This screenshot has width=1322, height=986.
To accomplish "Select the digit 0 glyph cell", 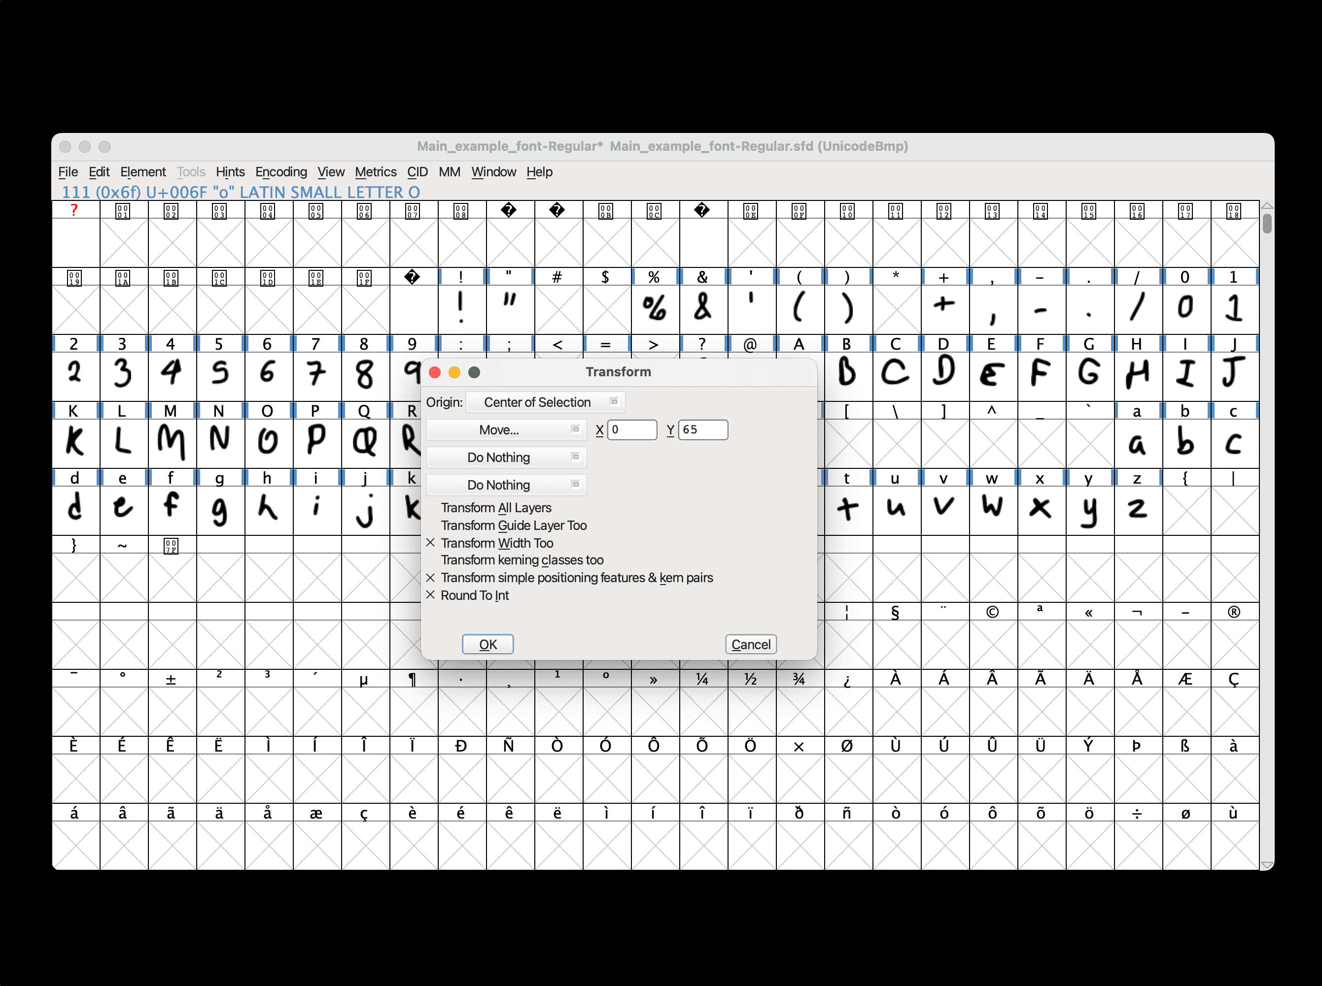I will (x=1186, y=309).
